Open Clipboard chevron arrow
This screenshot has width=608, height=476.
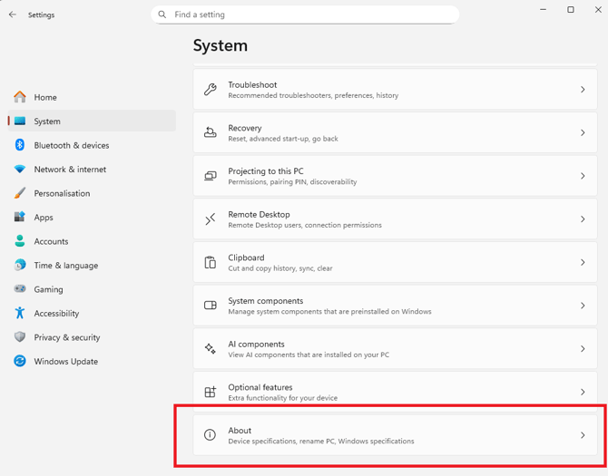pos(583,262)
